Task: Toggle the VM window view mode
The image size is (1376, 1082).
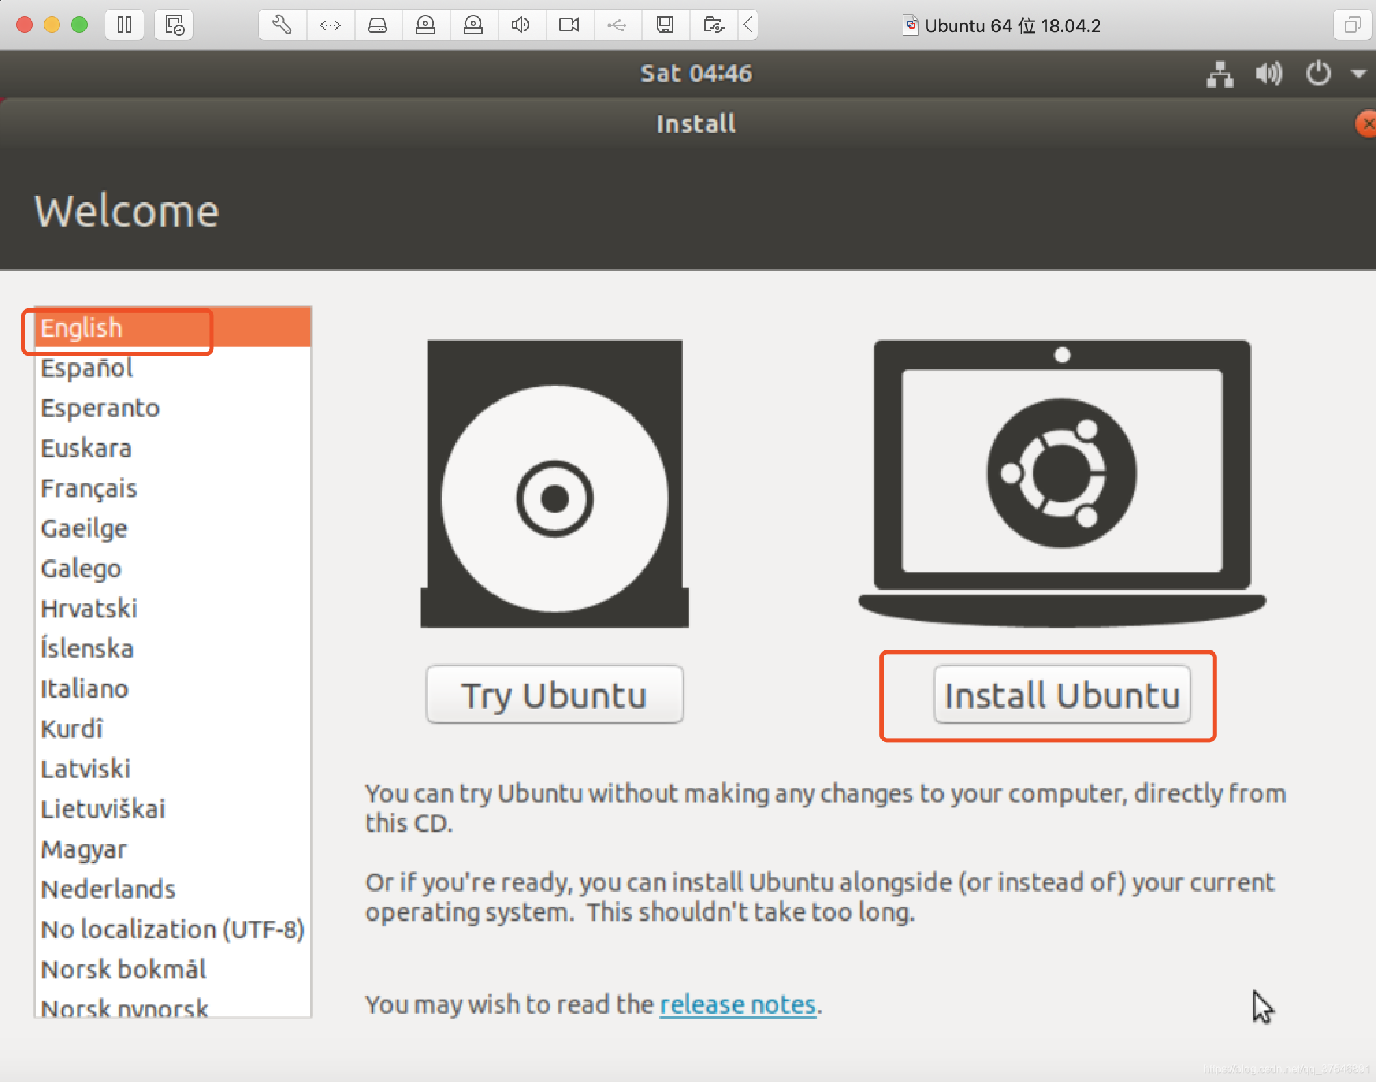Action: [x=1352, y=25]
